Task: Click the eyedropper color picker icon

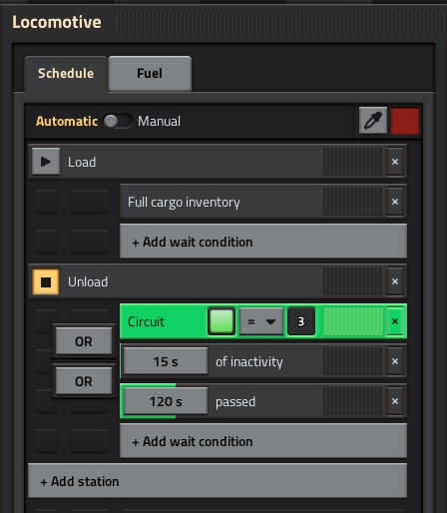Action: click(373, 121)
